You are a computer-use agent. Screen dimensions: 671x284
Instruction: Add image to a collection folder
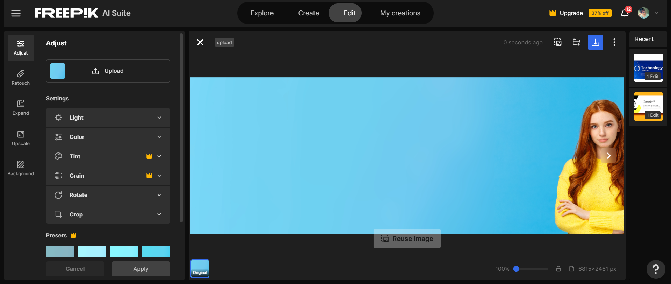[x=577, y=42]
